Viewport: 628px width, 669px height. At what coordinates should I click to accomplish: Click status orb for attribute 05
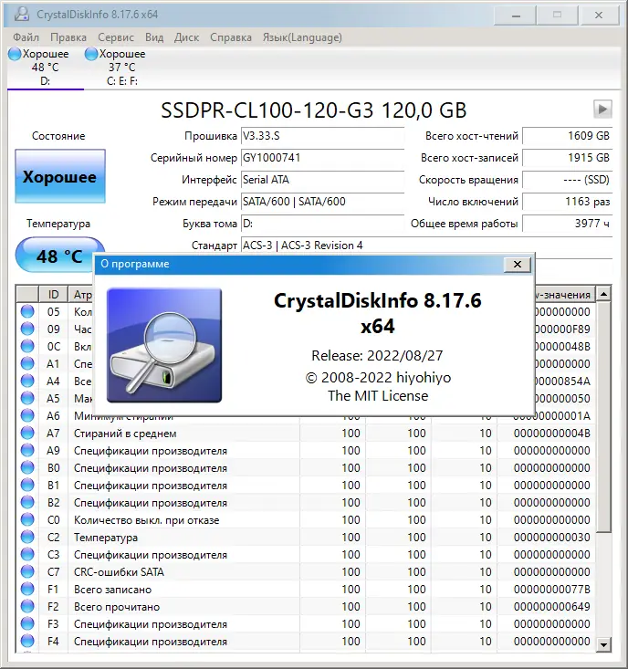[x=27, y=311]
